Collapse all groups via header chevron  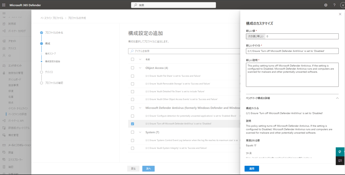140,59
